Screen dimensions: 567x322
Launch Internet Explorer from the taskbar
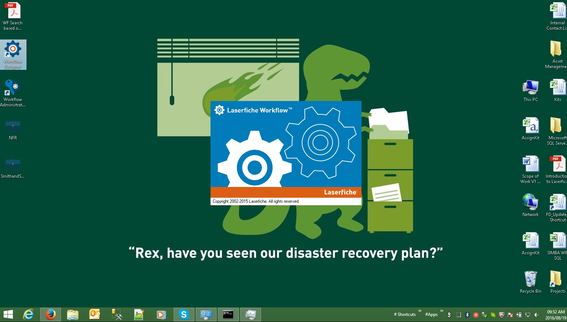tap(28, 314)
